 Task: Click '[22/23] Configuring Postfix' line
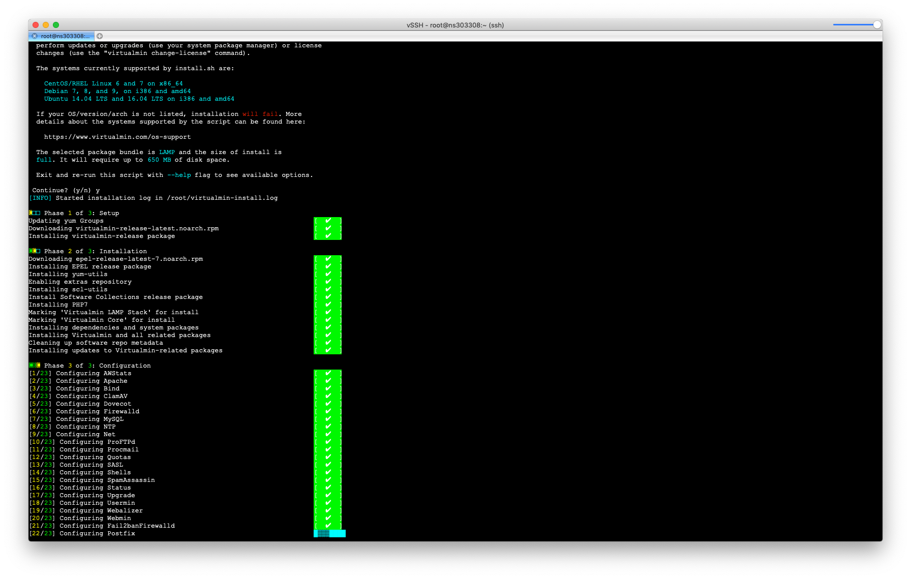coord(82,533)
